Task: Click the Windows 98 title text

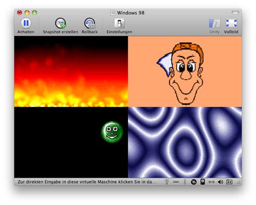Action: 131,13
